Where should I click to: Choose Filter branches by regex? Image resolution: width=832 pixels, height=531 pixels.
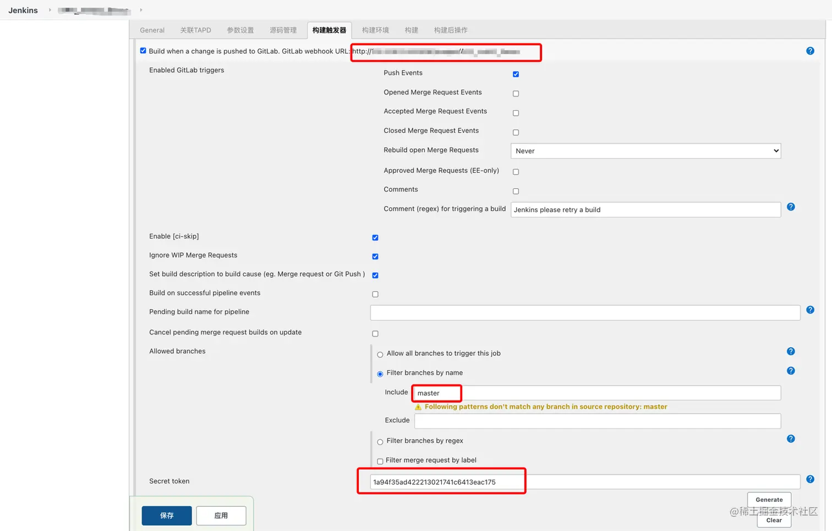[x=380, y=442]
